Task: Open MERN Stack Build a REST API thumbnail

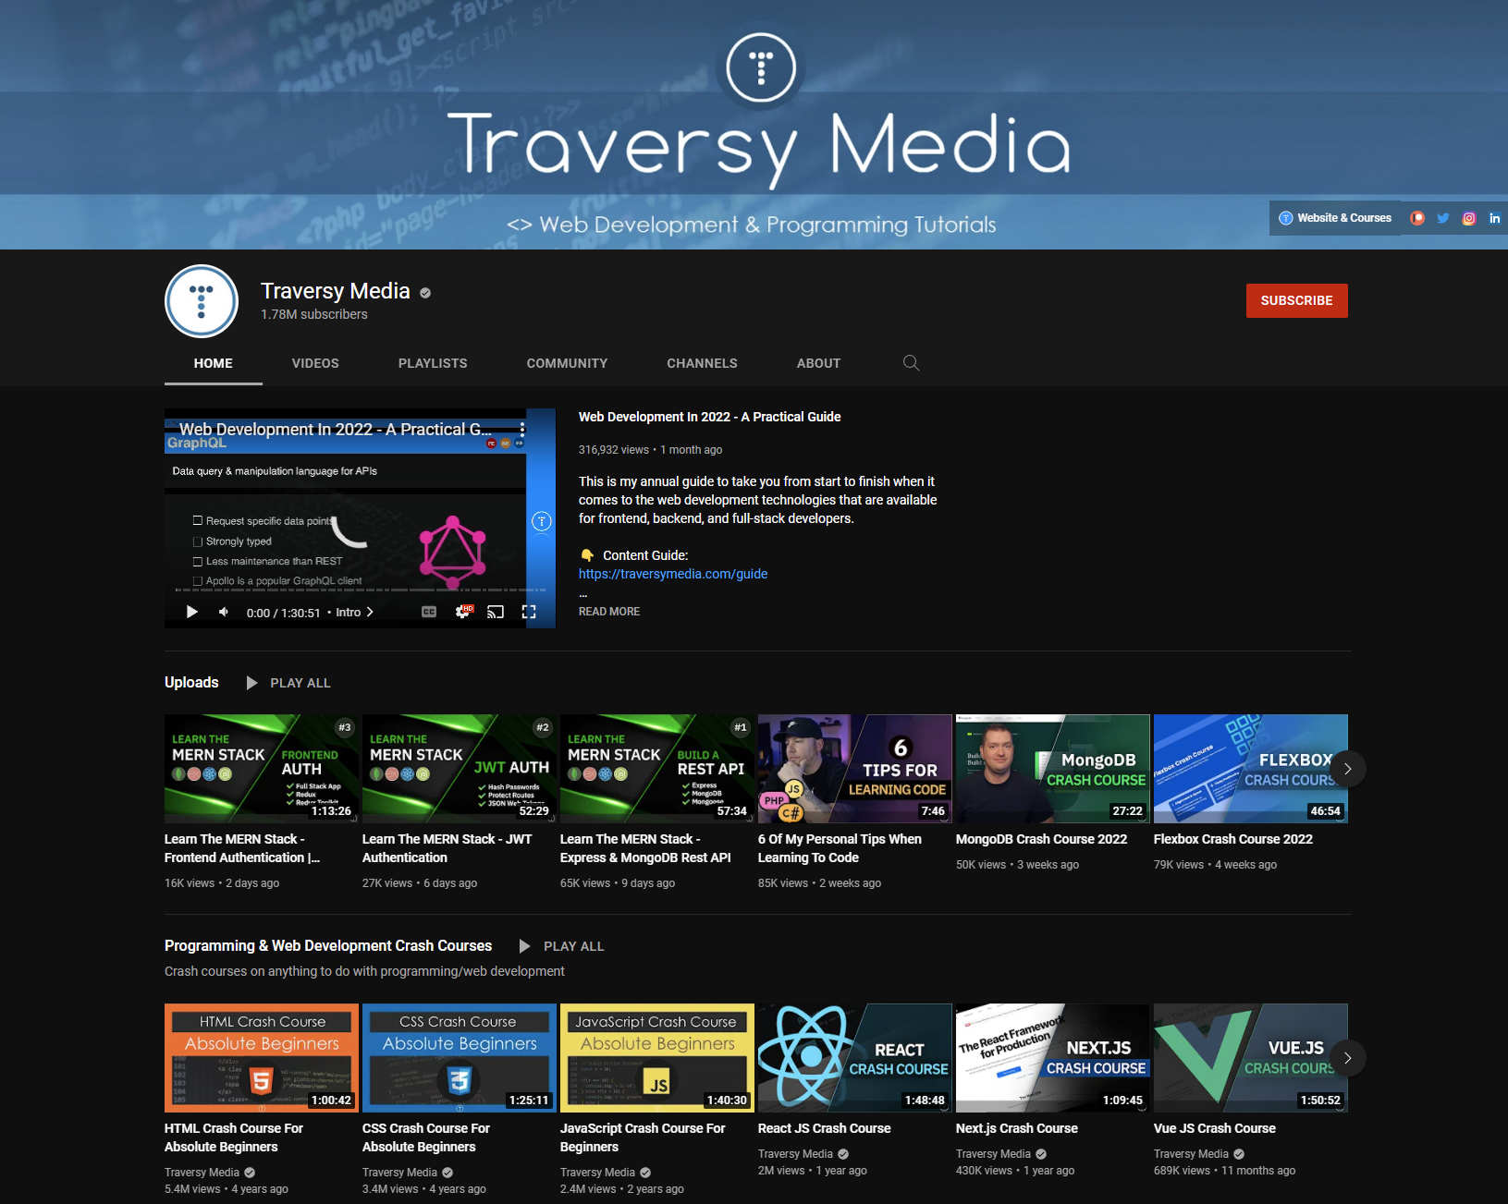Action: click(657, 769)
